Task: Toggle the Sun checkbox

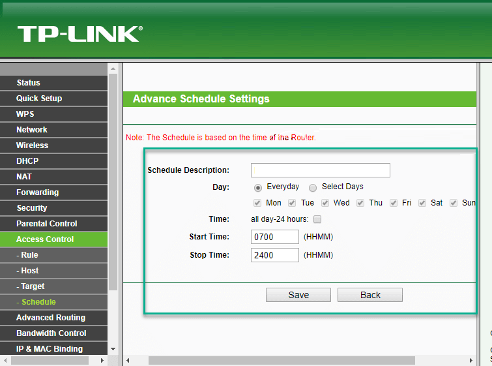Action: point(454,203)
